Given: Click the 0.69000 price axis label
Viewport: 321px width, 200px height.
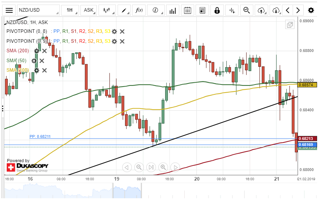Looking at the screenshot, I should pos(306,21).
